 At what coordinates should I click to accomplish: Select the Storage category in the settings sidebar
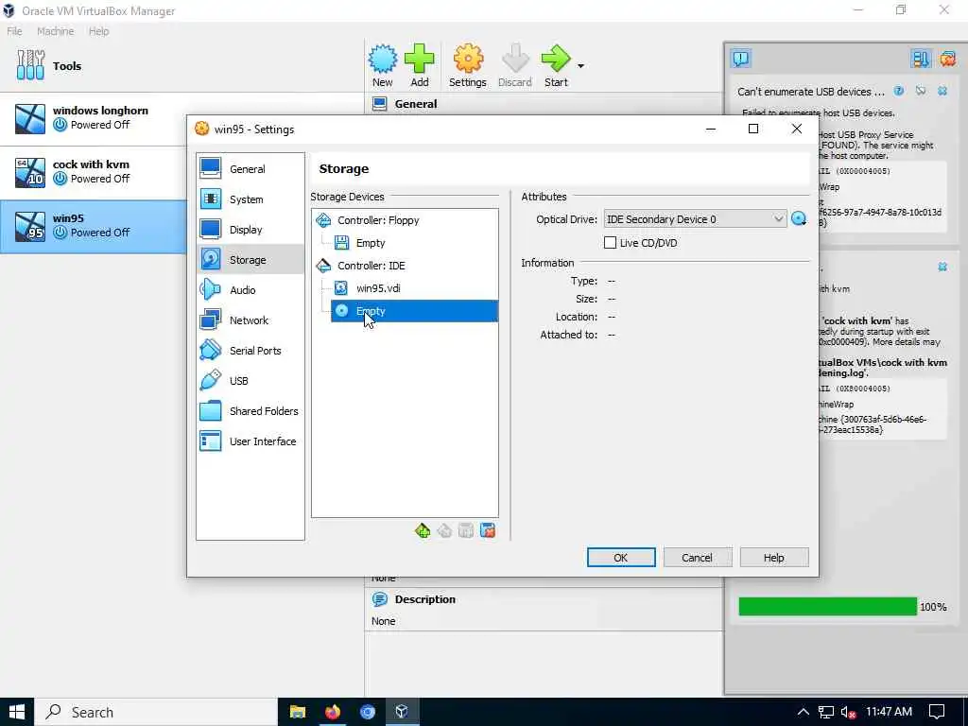point(250,259)
